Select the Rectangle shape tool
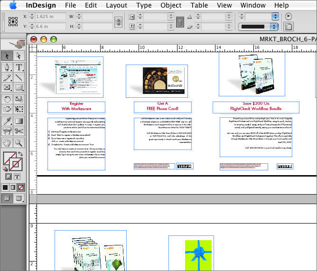Screen dimensions: 317x271 point(19,87)
